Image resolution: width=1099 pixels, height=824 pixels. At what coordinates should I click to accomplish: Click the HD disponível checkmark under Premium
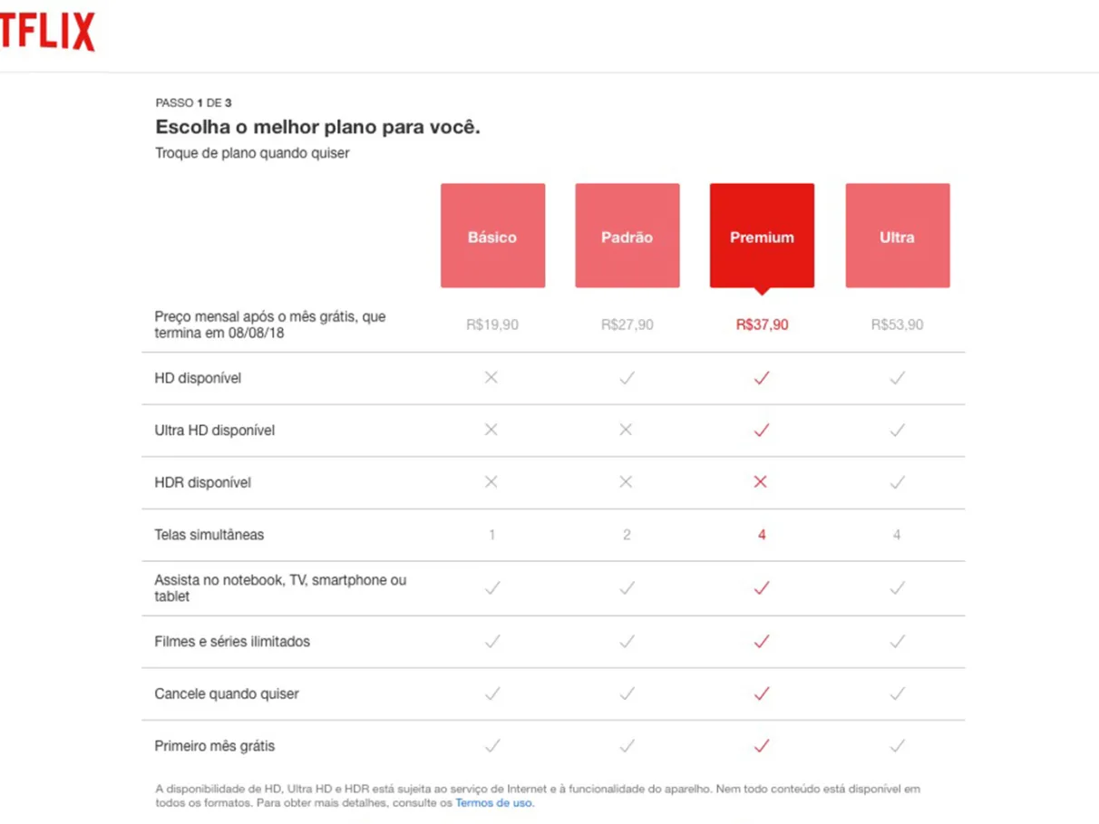pos(762,378)
